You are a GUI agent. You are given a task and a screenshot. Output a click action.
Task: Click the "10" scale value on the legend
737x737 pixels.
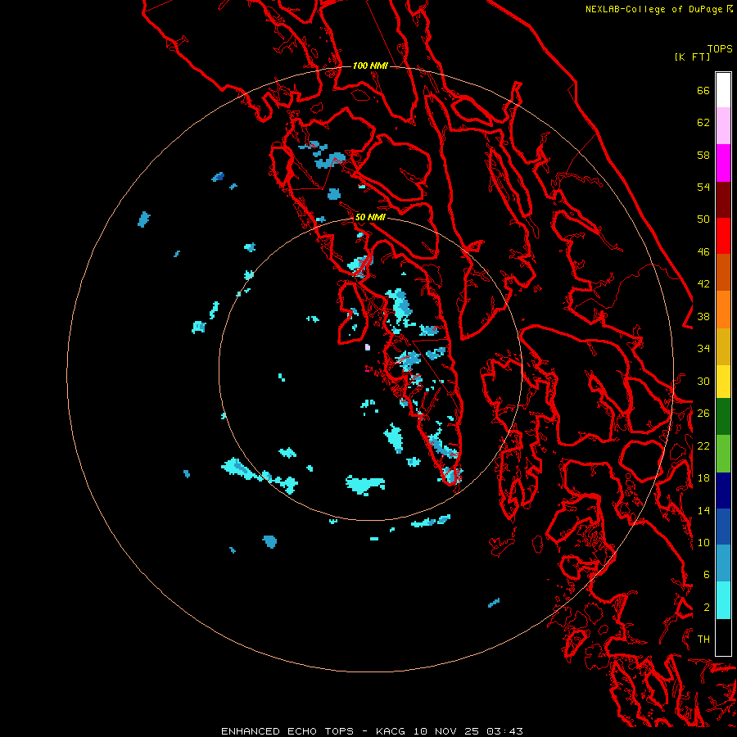(x=703, y=542)
